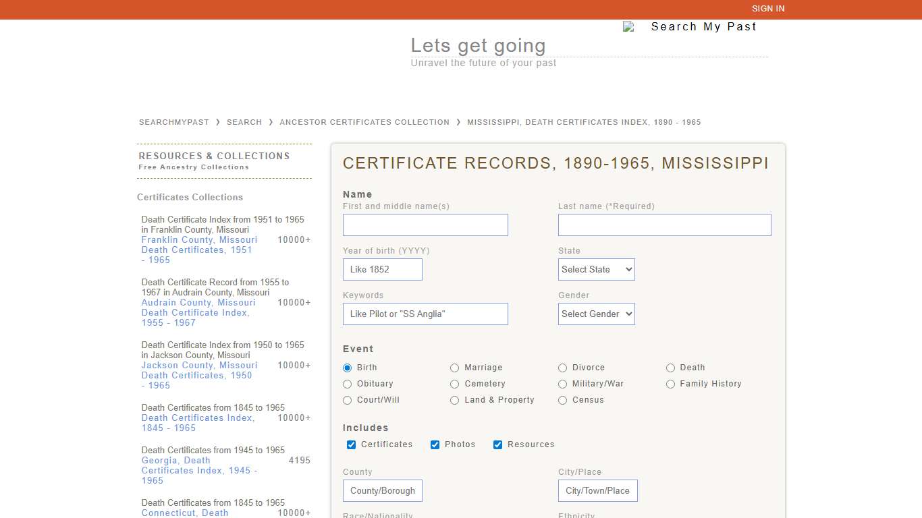922x518 pixels.
Task: Open Franklin County, Missouri Death Certificates collection
Action: point(198,250)
